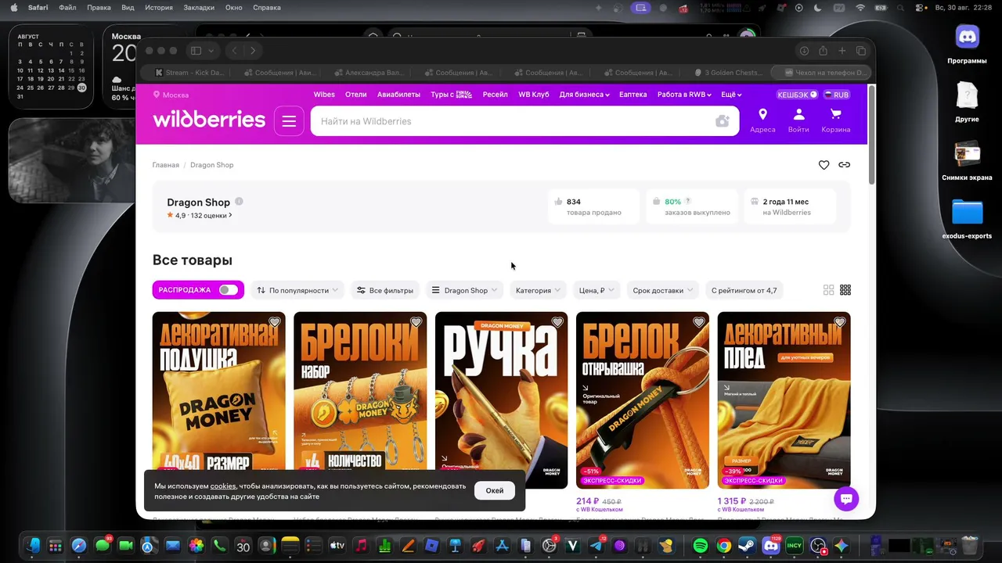Viewport: 1002px width, 563px height.
Task: Go forward in Safari history
Action: click(x=253, y=51)
